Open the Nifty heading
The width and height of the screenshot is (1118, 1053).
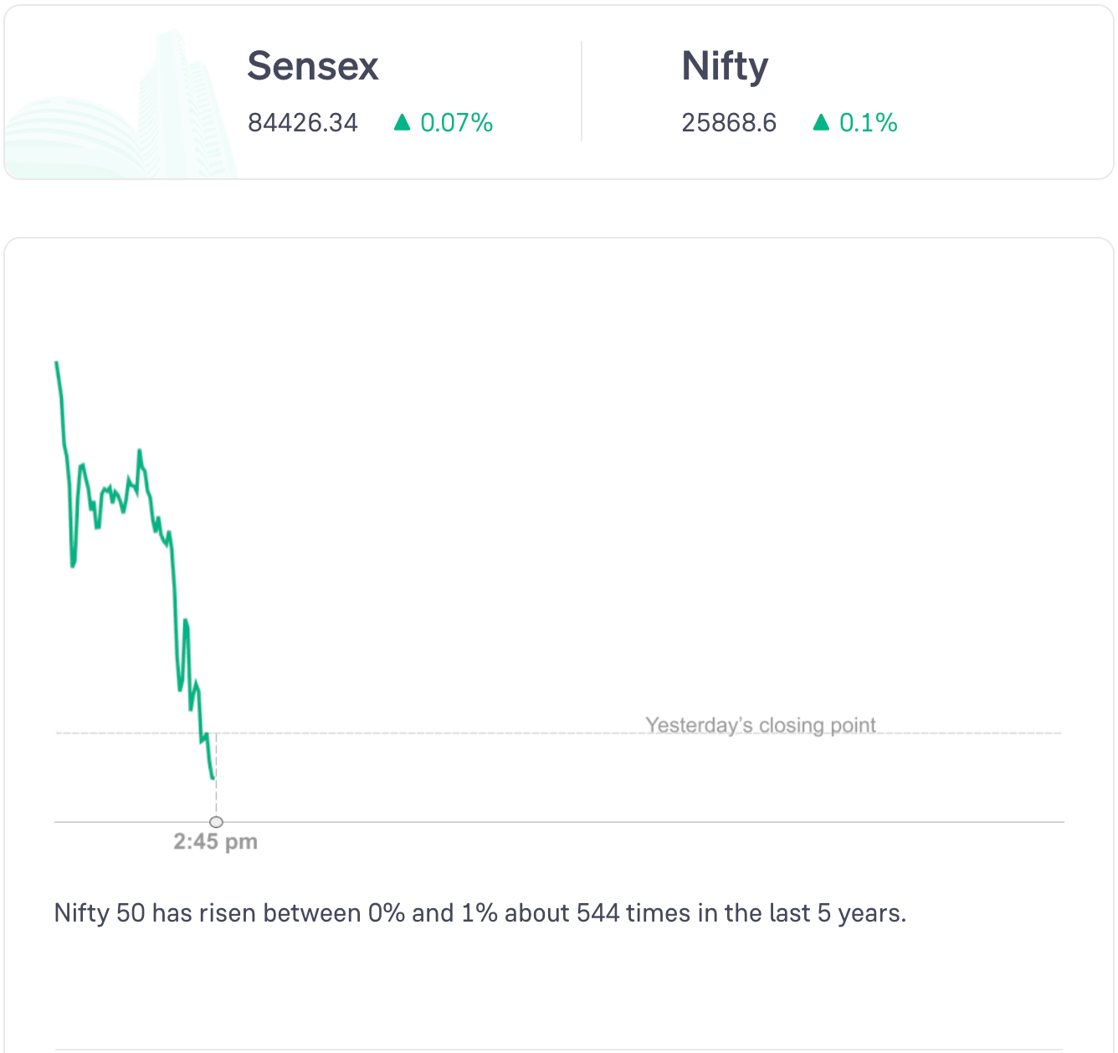tap(724, 66)
